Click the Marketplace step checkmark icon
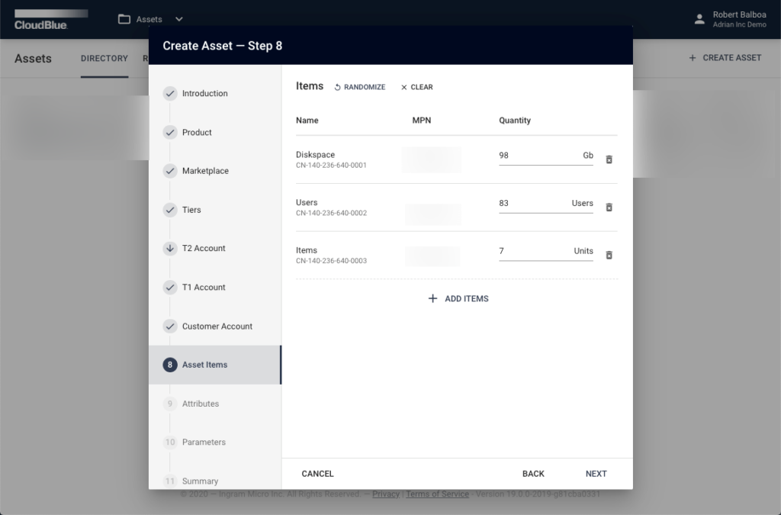781x515 pixels. point(170,171)
